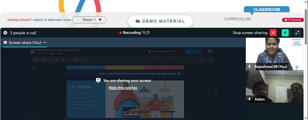Toggle microphone icon on Aiden tile
Screen dimensions: 308x120
249,99
